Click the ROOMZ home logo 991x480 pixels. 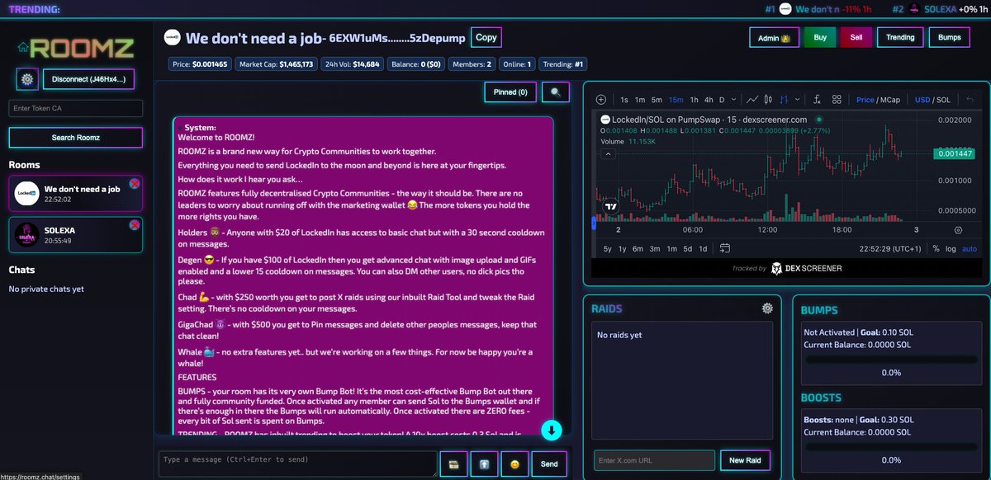77,46
